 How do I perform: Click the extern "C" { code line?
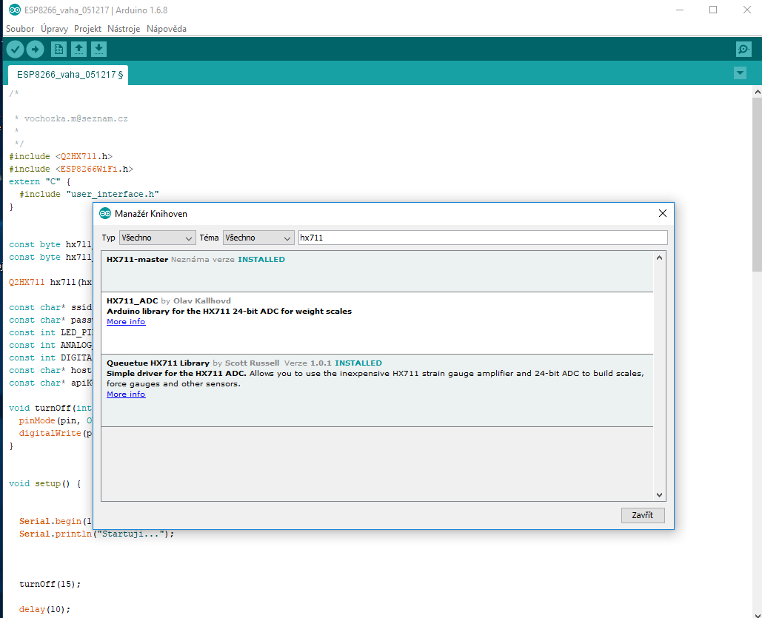click(x=40, y=182)
